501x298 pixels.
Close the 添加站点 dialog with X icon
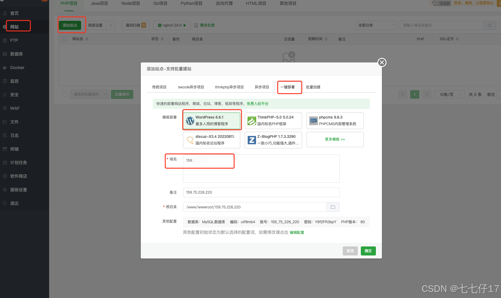382,62
